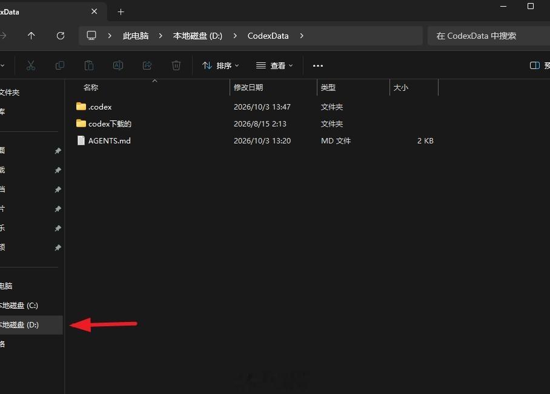Viewport: 550px width, 394px height.
Task: Expand chevron after 本地磁盘 (D:) breadcrumb
Action: (x=234, y=36)
